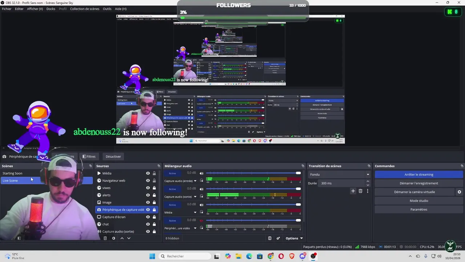Hide the Image source
The image size is (465, 262).
coord(148,202)
